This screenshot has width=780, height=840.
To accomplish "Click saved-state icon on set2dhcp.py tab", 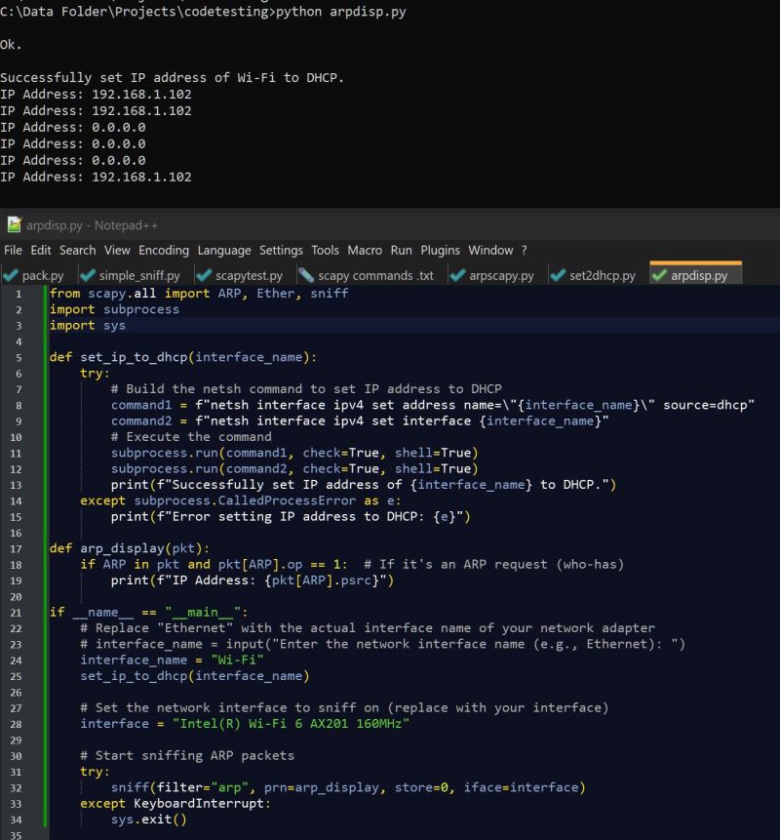I will coord(558,275).
